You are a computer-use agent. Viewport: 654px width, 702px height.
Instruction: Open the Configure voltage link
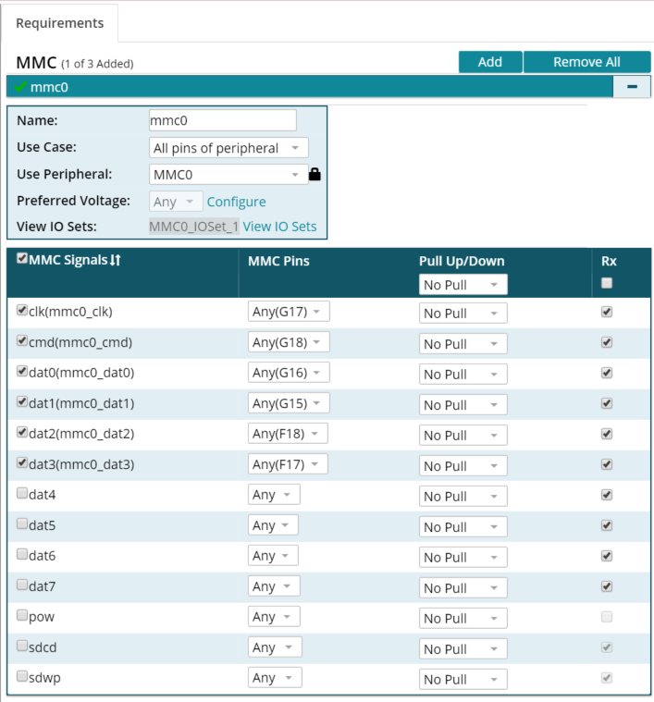coord(237,202)
